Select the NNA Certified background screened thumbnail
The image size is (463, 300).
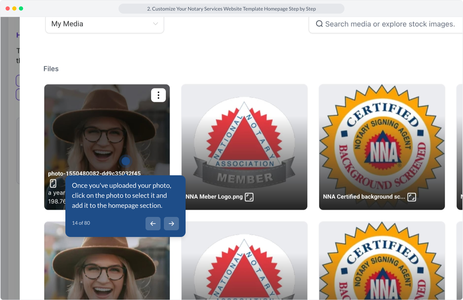pos(382,147)
